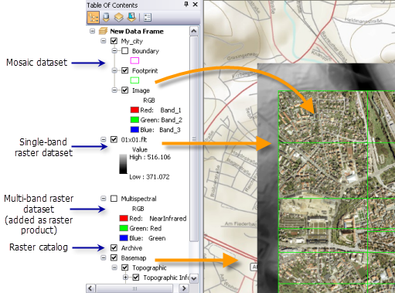Enable the Boundary sublayer checkbox
Viewport: 395px width, 293px height.
click(x=124, y=51)
